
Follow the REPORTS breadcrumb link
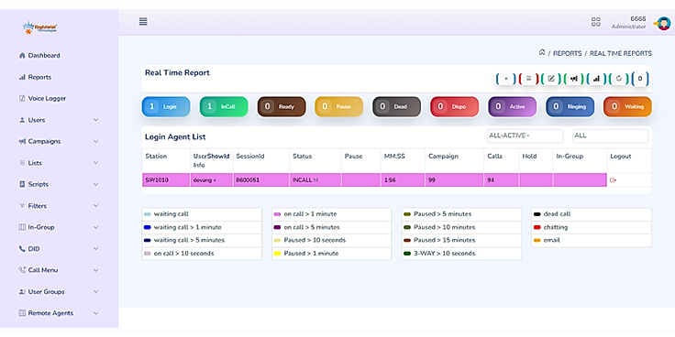(x=567, y=53)
